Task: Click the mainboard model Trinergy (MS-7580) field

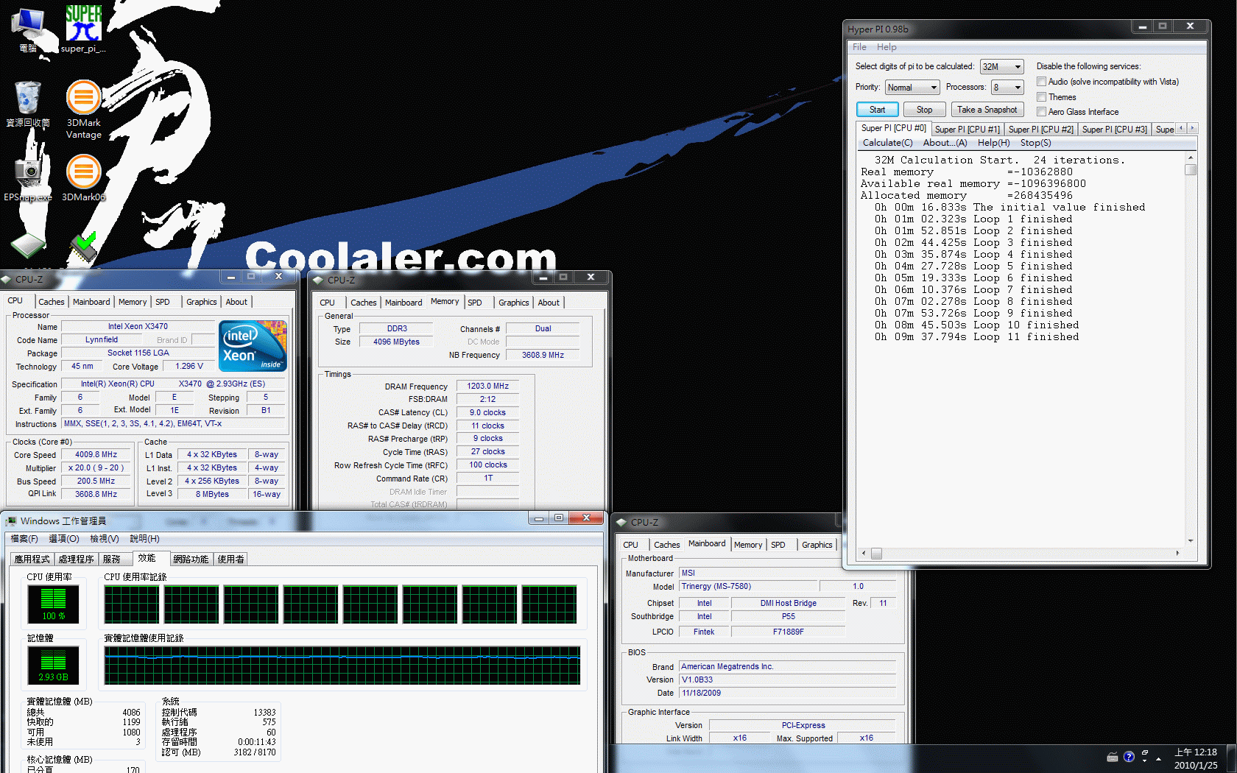Action: pyautogui.click(x=747, y=587)
